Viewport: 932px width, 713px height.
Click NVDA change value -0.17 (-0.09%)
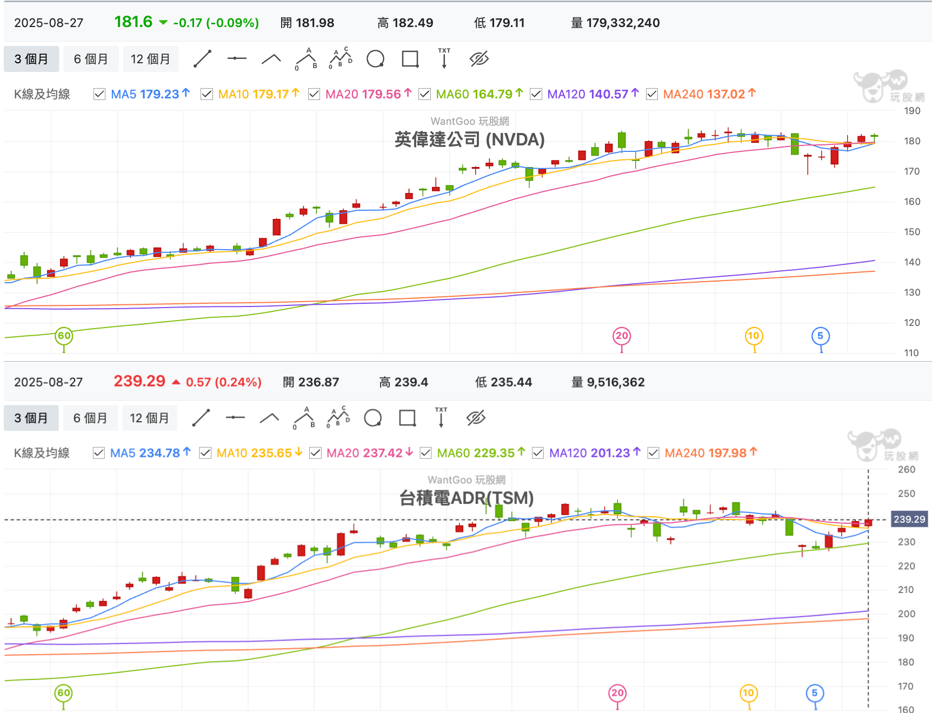216,23
